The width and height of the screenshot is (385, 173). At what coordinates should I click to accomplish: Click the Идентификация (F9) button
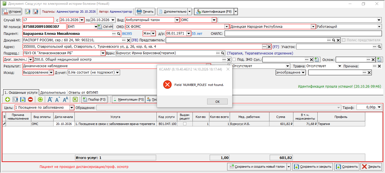click(214, 12)
